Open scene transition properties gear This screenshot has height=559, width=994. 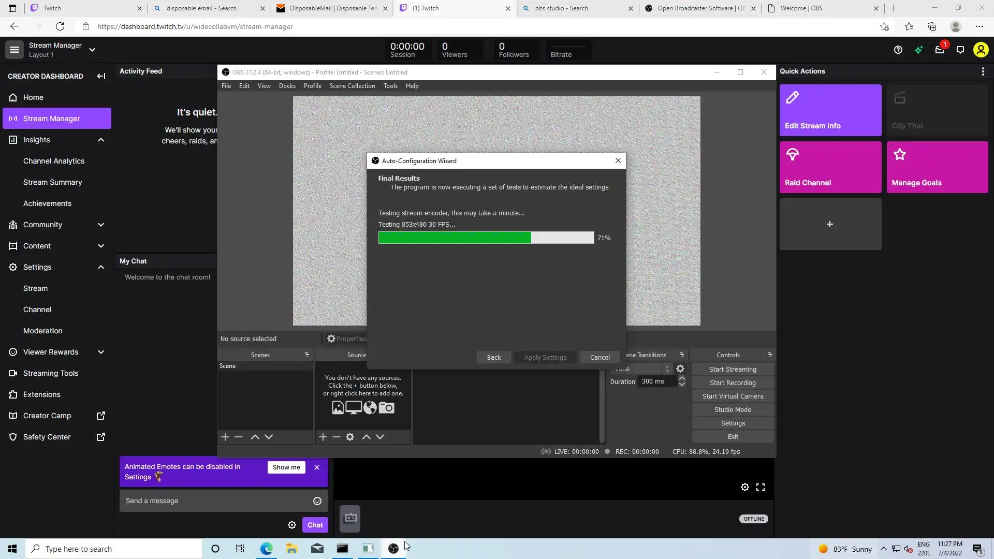click(680, 369)
